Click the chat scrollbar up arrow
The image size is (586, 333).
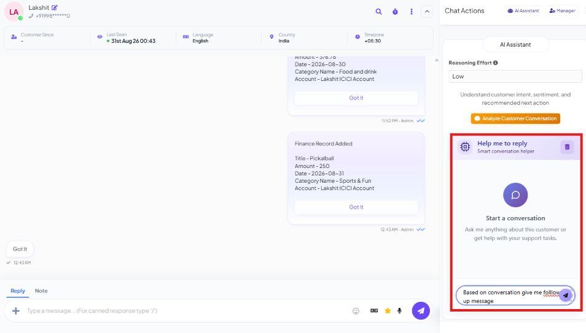point(437,59)
